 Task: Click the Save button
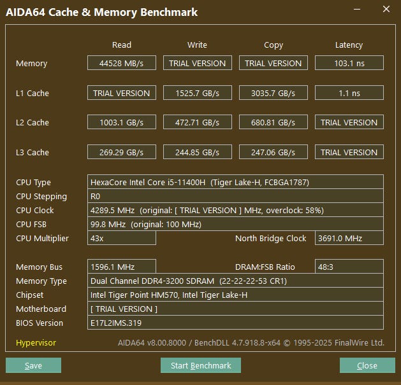click(33, 365)
